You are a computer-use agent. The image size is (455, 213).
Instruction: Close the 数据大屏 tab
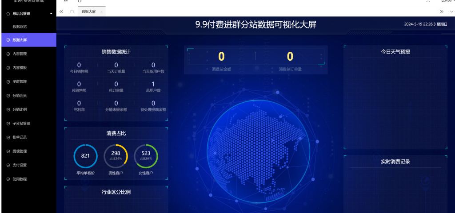point(101,12)
